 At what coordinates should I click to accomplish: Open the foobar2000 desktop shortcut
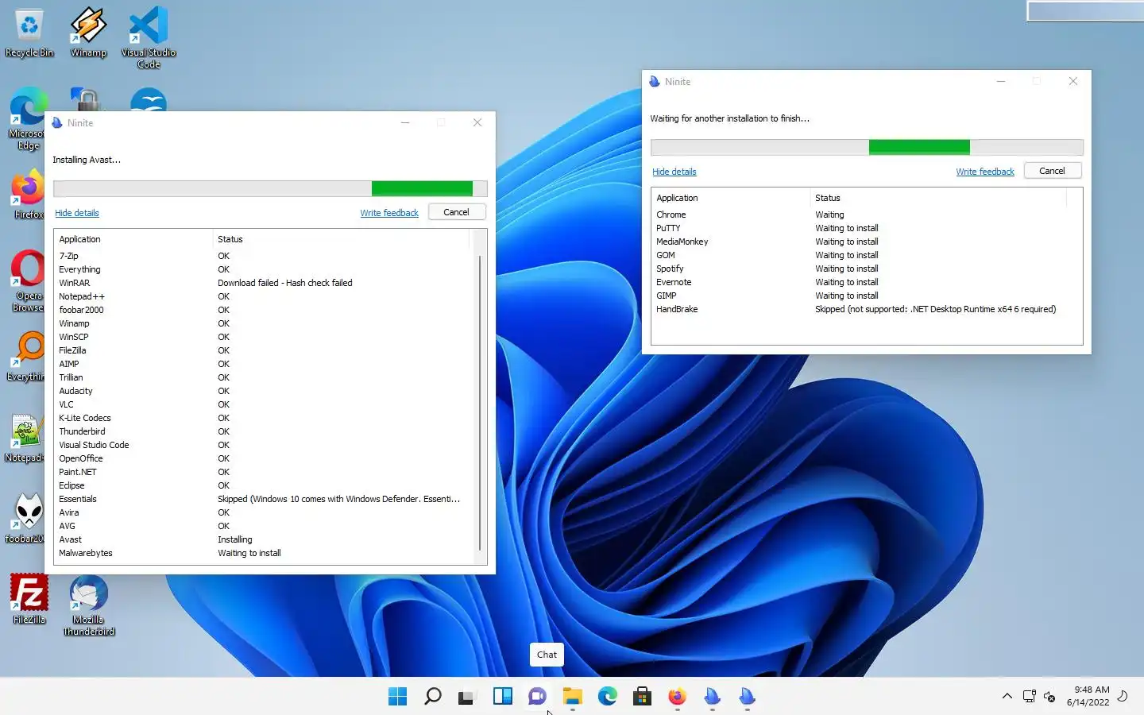(x=26, y=519)
